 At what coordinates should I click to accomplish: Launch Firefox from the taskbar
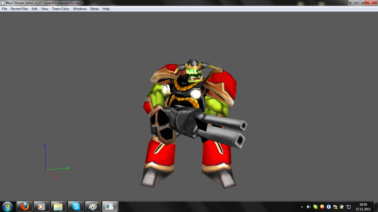pos(25,206)
